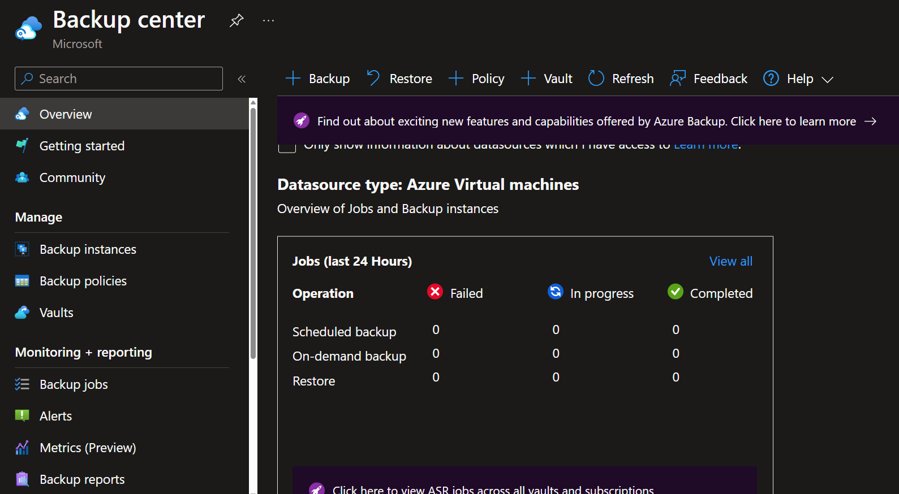This screenshot has width=899, height=494.
Task: Click the plus icon for Backup
Action: coord(293,78)
